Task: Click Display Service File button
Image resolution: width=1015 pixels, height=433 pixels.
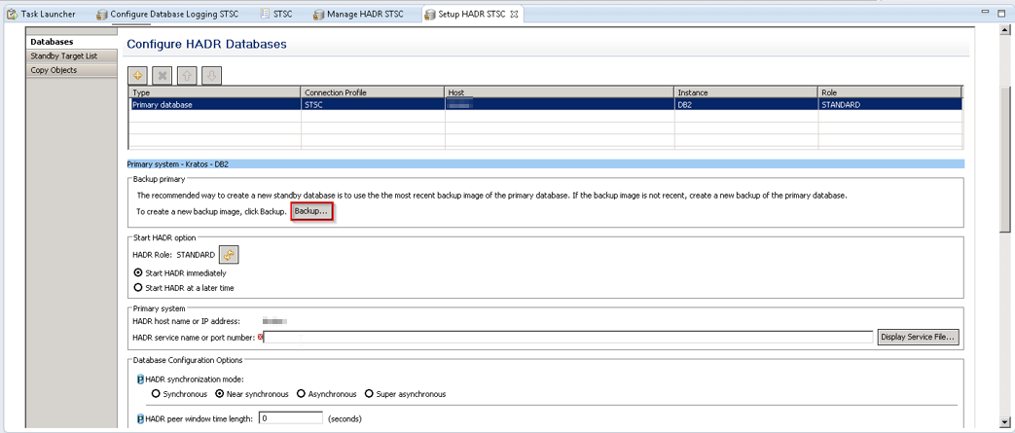Action: [919, 337]
